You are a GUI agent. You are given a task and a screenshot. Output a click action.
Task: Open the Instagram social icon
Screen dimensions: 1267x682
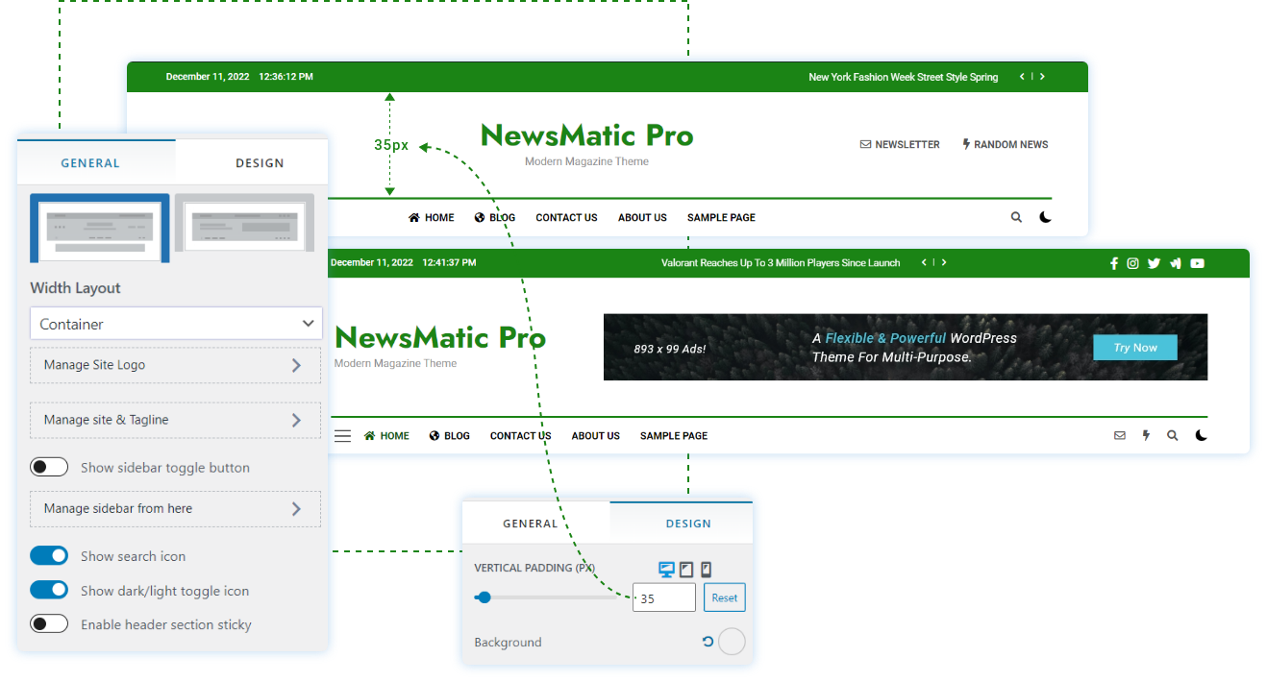1133,263
